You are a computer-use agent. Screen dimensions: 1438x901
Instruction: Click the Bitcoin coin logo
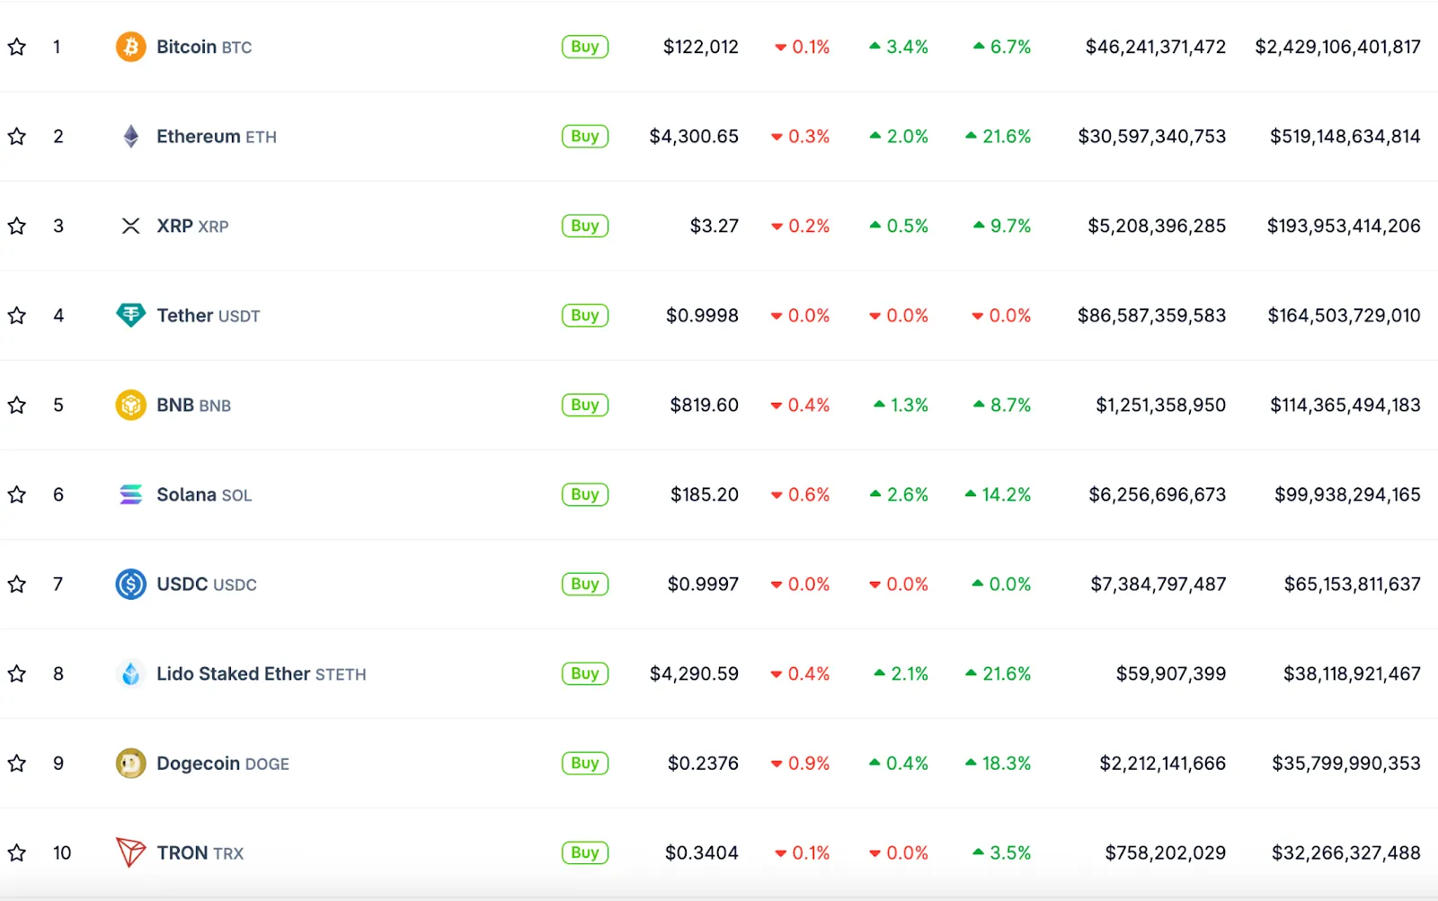point(130,46)
